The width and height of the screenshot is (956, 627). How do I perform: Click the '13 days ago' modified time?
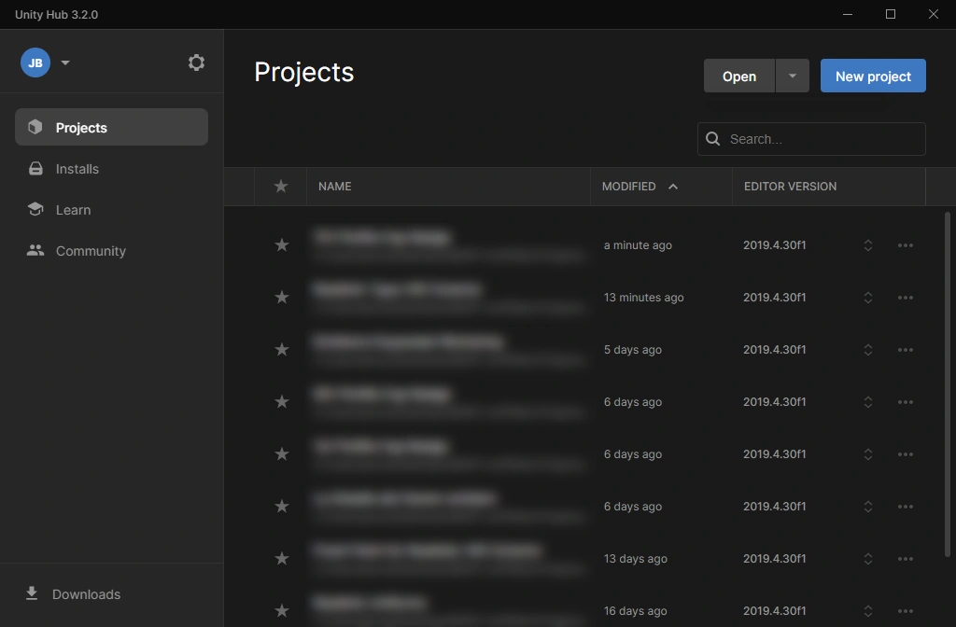click(x=635, y=559)
